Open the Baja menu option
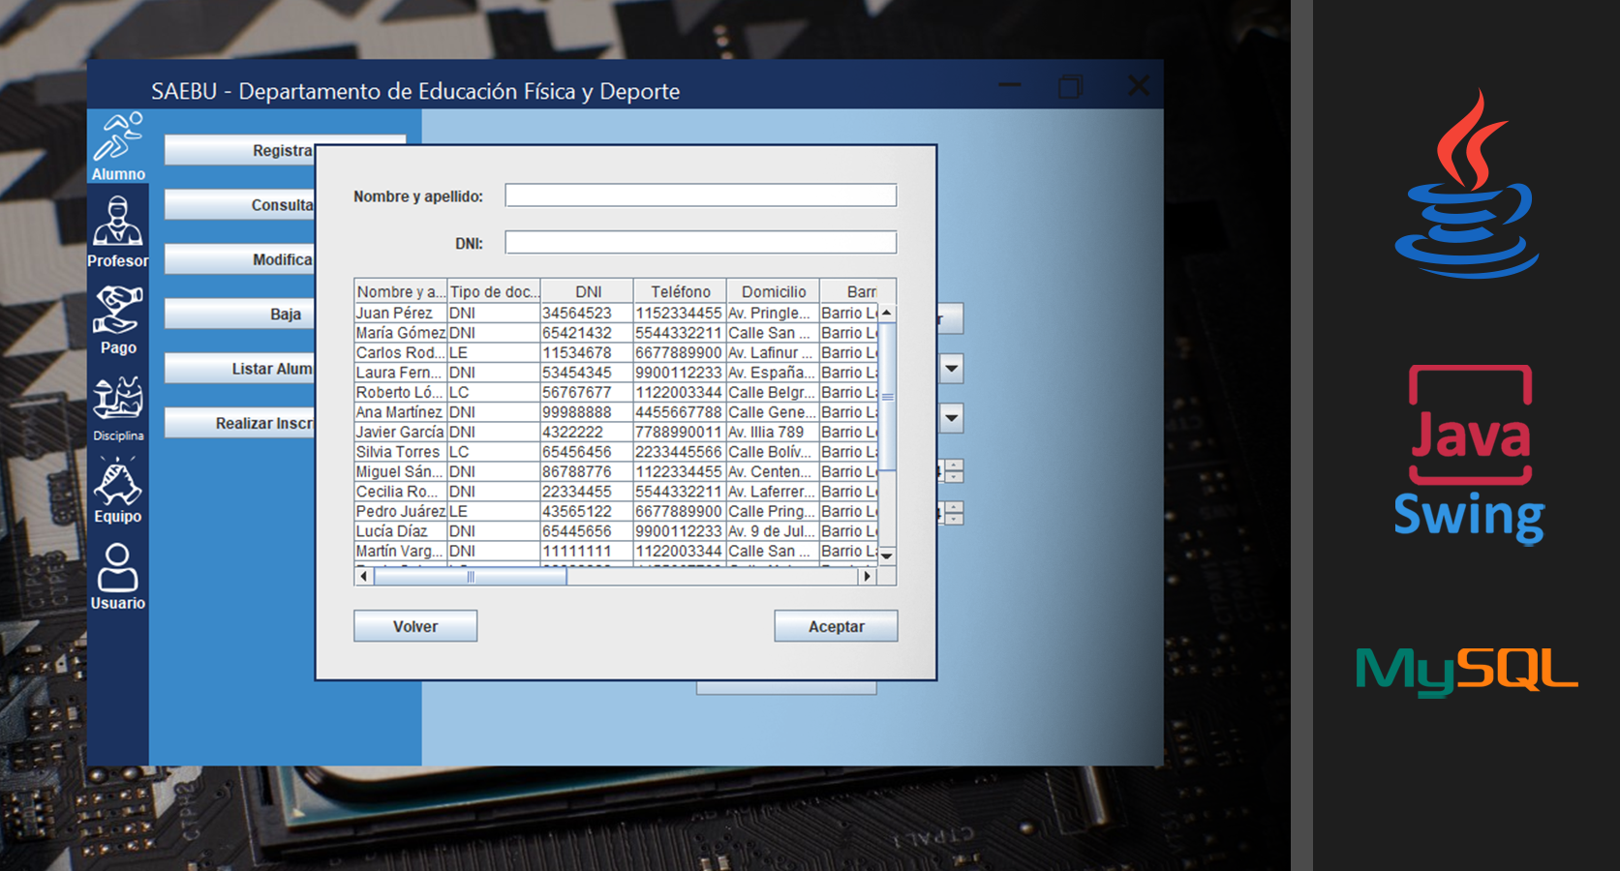1620x871 pixels. (x=240, y=314)
